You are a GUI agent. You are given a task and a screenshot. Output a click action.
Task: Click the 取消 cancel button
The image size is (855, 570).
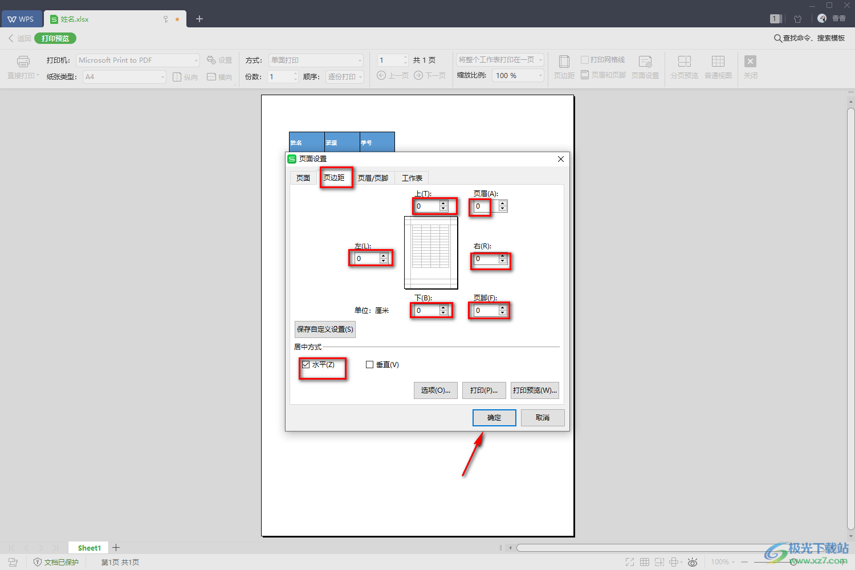click(543, 418)
